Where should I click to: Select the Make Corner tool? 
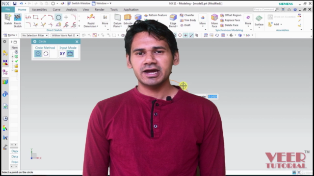tap(51, 25)
